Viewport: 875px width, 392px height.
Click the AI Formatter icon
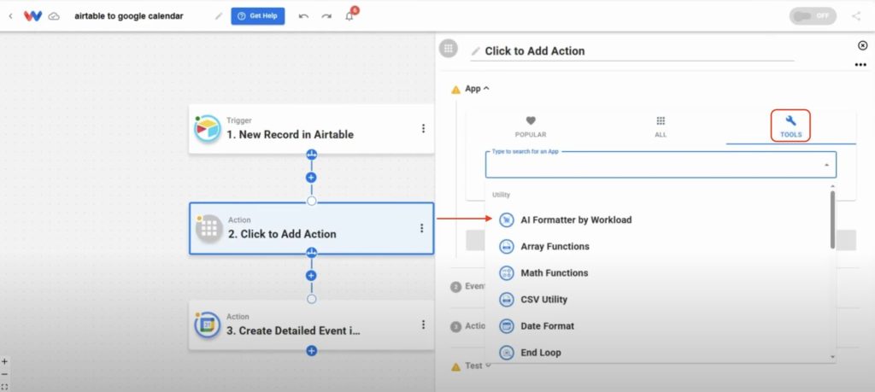coord(507,219)
